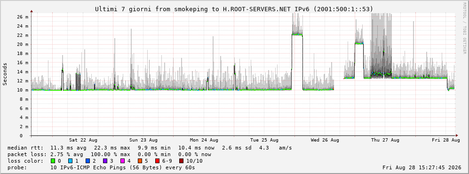The width and height of the screenshot is (469, 174).
Task: Click the timestamp Fri Aug 28 15:27:45 2026
Action: [x=422, y=167]
